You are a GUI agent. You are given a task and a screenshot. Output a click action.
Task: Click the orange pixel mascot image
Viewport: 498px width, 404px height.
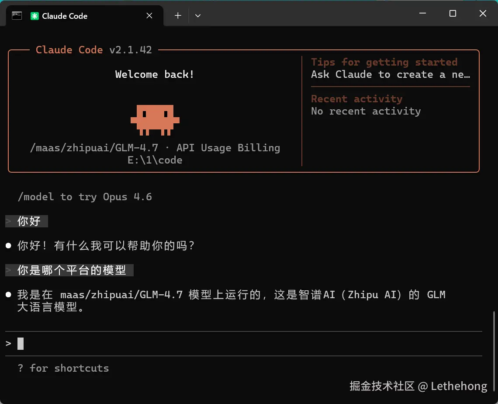[x=155, y=120]
